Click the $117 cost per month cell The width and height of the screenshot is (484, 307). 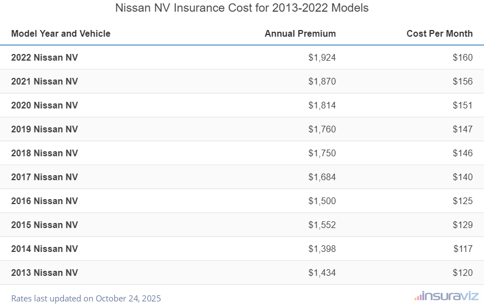(462, 249)
